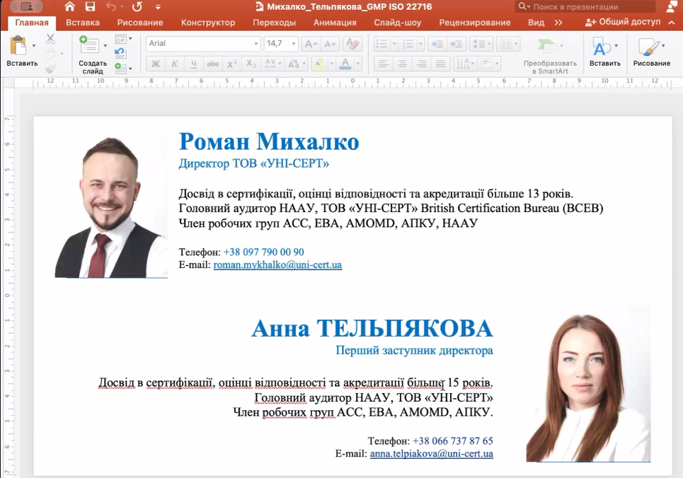This screenshot has width=683, height=478.
Task: Click the Clear formatting eraser icon
Action: pos(352,44)
